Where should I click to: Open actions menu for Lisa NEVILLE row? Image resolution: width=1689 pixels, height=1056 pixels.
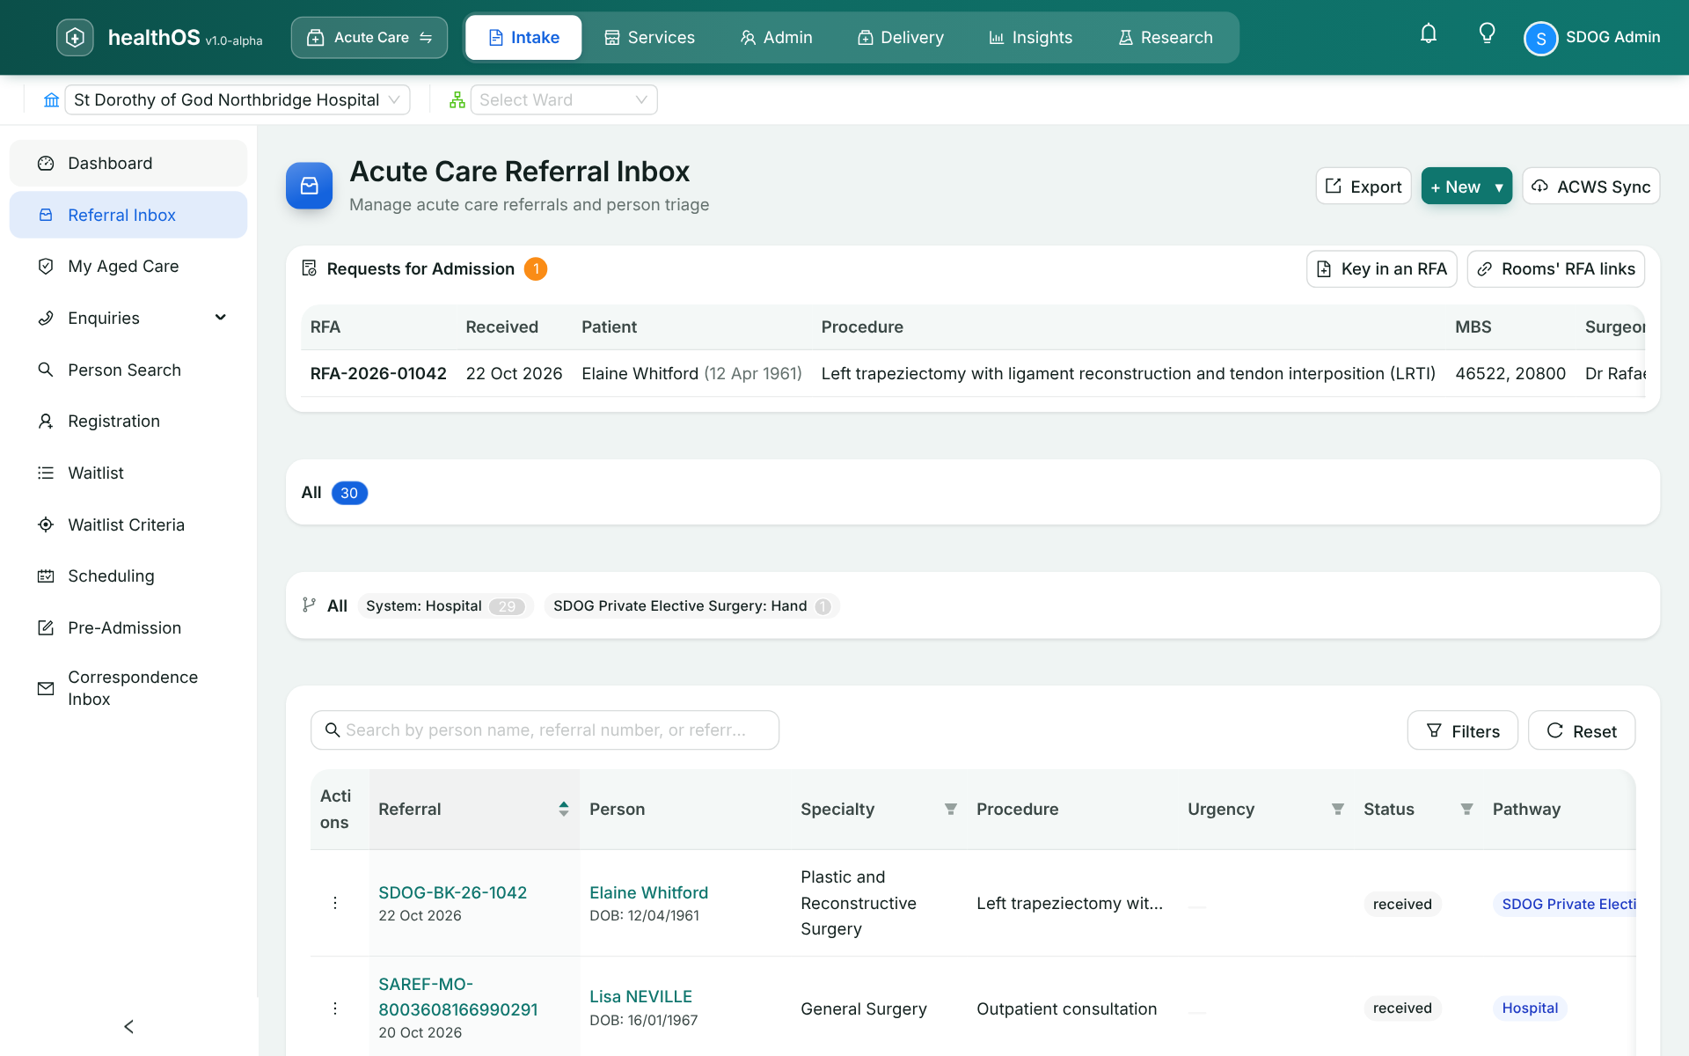point(335,1008)
